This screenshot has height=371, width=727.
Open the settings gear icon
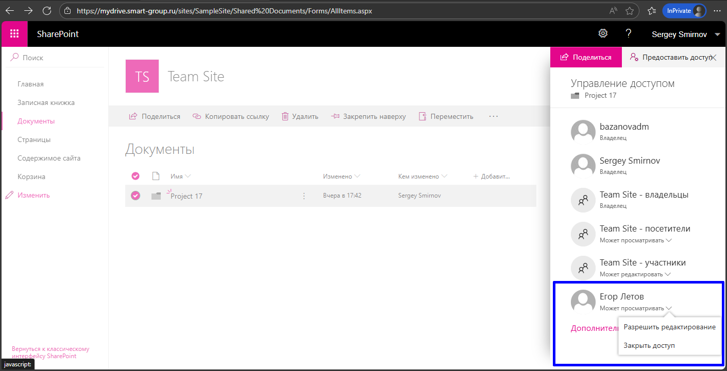(603, 34)
